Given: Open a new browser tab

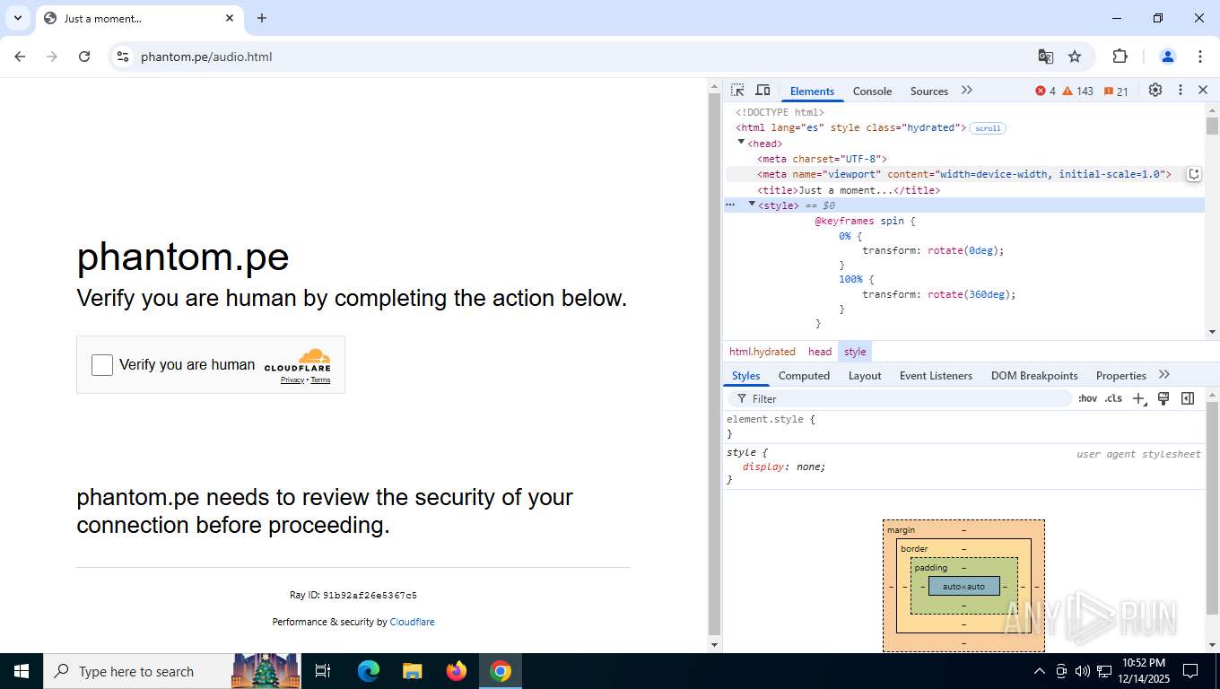Looking at the screenshot, I should (x=262, y=18).
